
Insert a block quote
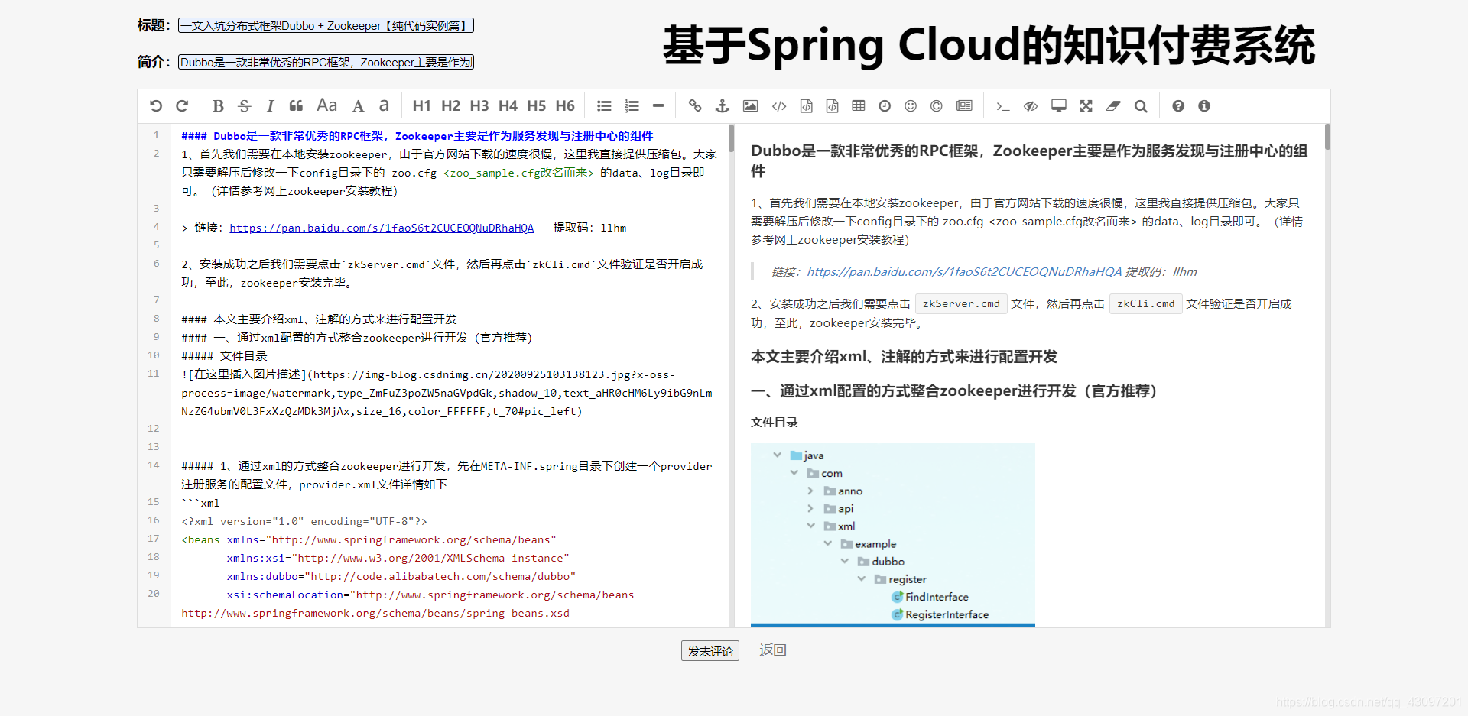(x=296, y=106)
